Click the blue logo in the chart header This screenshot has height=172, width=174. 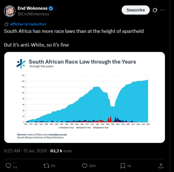point(21,63)
